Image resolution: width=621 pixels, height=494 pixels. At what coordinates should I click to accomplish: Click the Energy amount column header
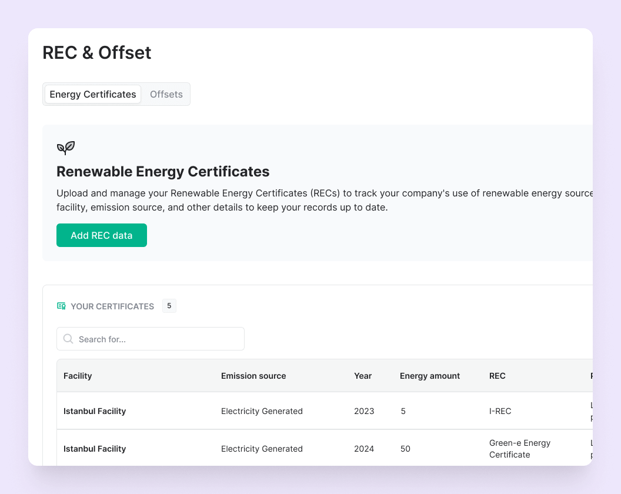tap(430, 376)
